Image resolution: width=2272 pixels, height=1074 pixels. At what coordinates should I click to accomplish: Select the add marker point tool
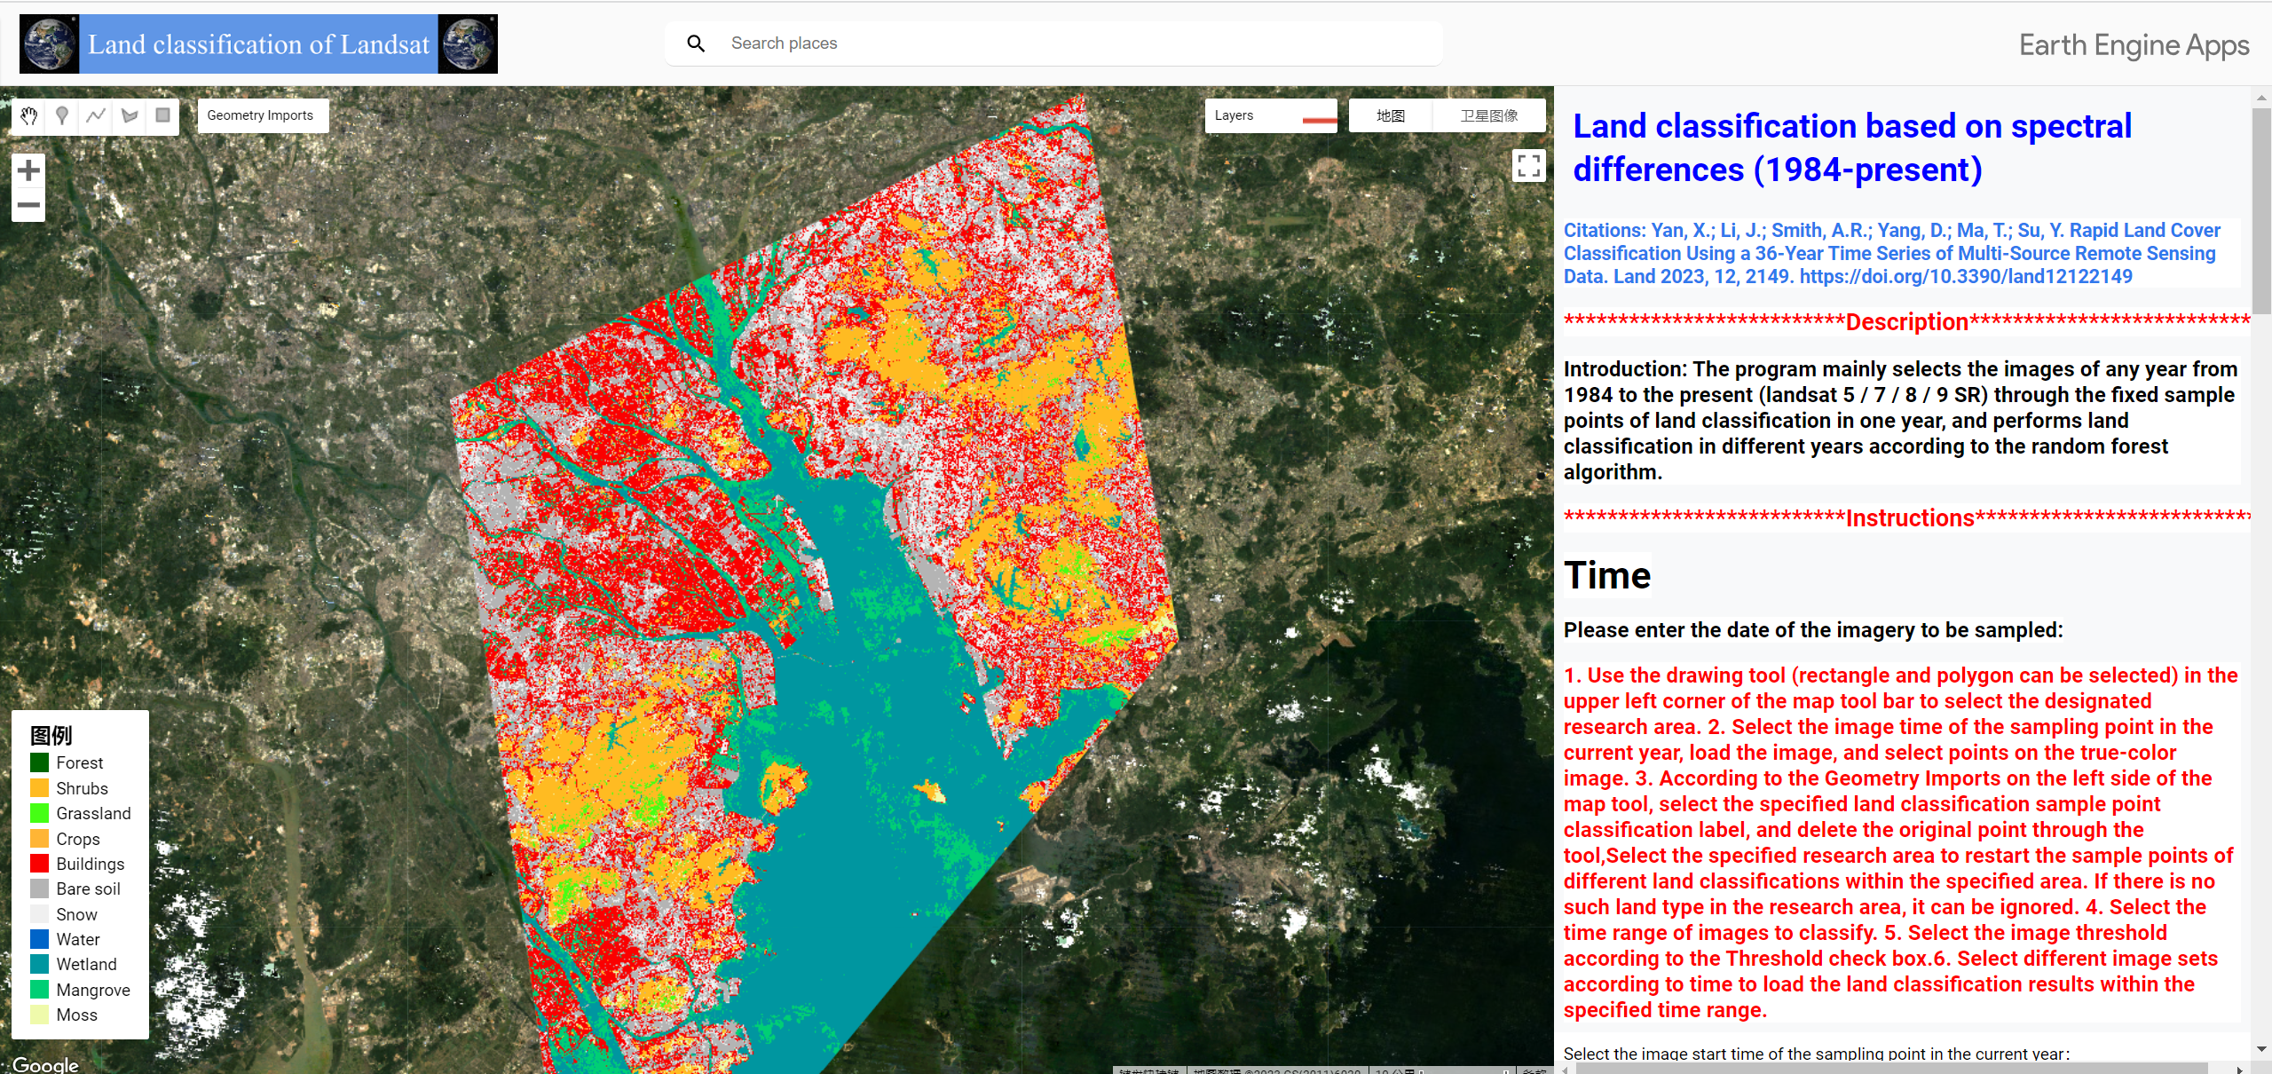pyautogui.click(x=62, y=115)
